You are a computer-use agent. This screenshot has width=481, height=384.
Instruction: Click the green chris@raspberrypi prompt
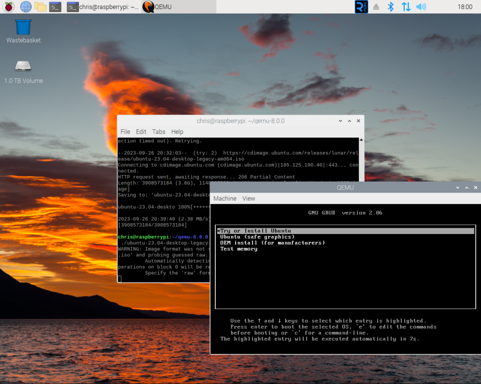(143, 237)
